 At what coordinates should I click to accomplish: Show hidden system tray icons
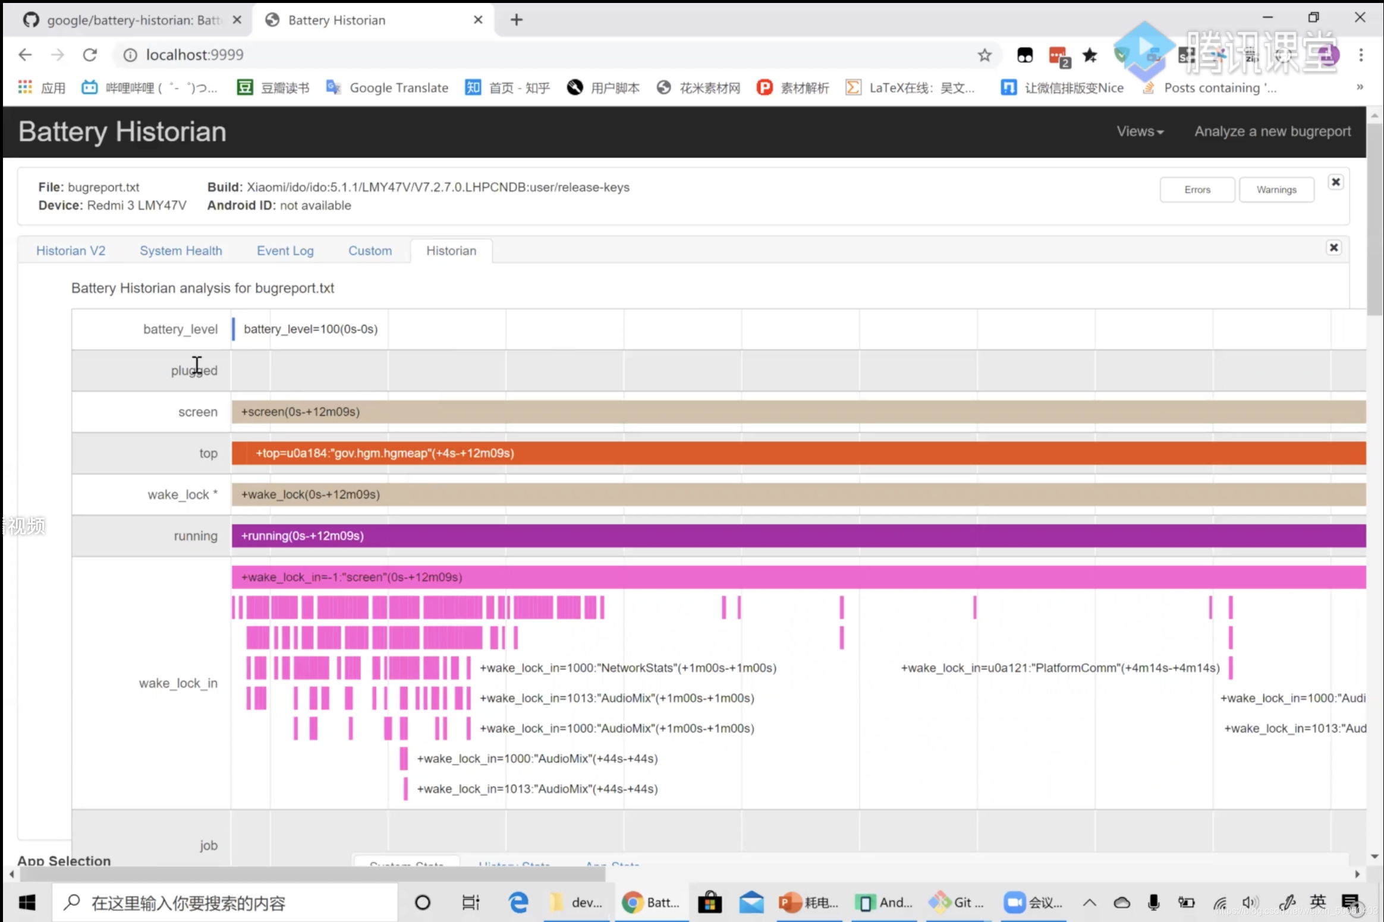point(1089,902)
